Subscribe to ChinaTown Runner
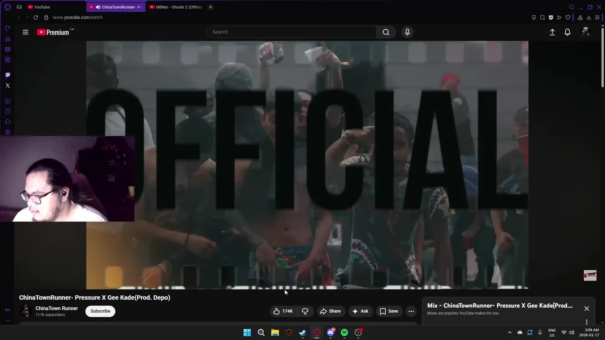605x340 pixels. pyautogui.click(x=100, y=311)
